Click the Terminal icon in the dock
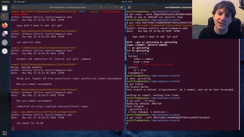 point(5,16)
